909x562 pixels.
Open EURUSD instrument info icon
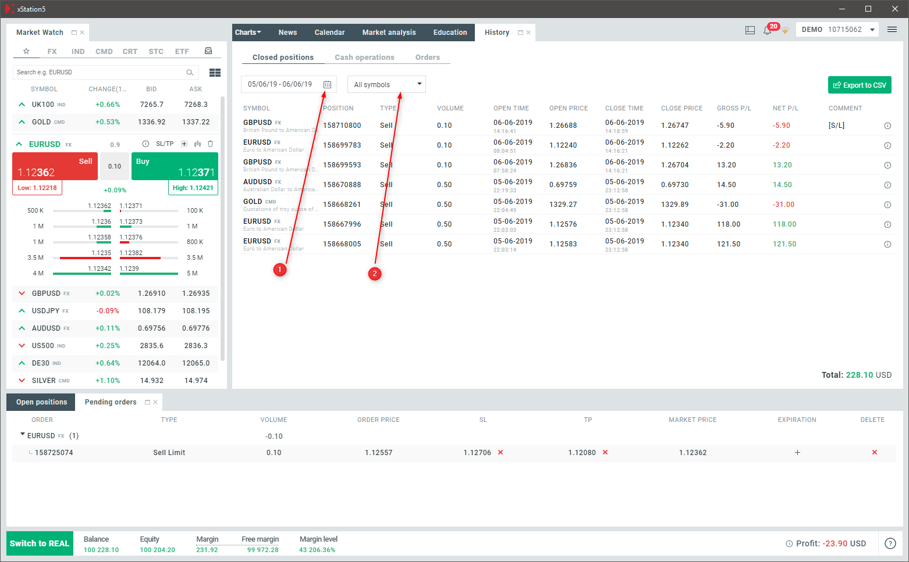click(x=145, y=144)
